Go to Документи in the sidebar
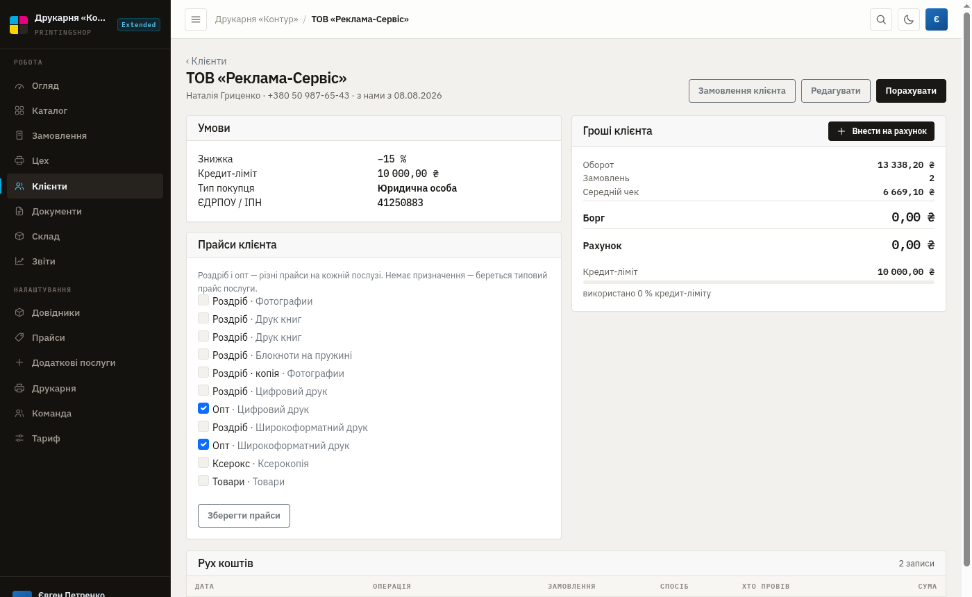The image size is (972, 597). point(85,211)
